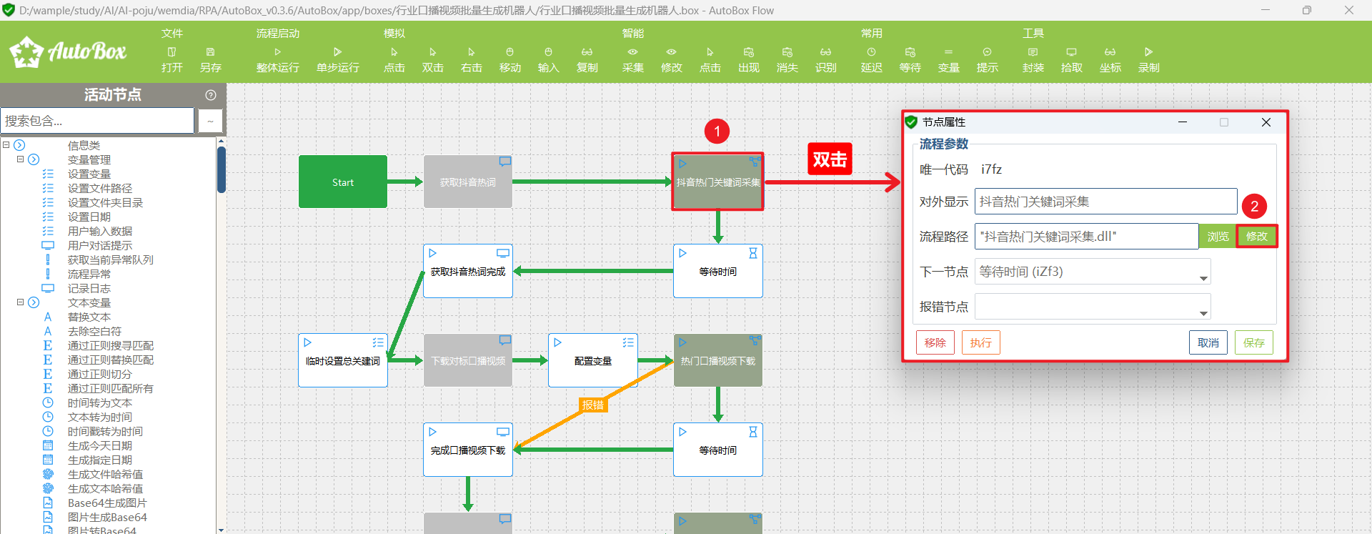Focus the 对外显示 text field
Screen dimensions: 1372x534
[x=1105, y=202]
